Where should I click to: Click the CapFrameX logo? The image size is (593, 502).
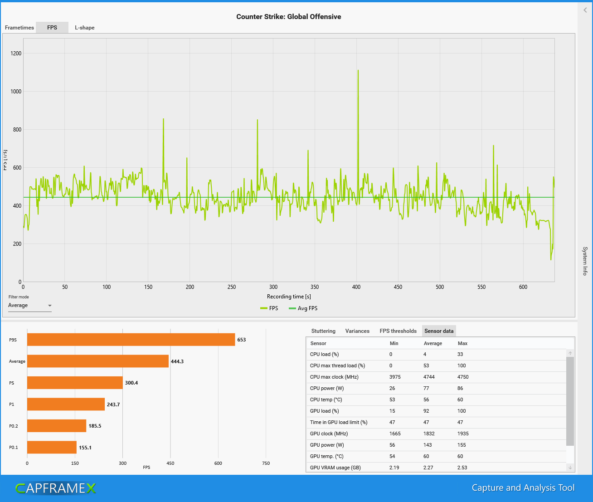tap(55, 488)
